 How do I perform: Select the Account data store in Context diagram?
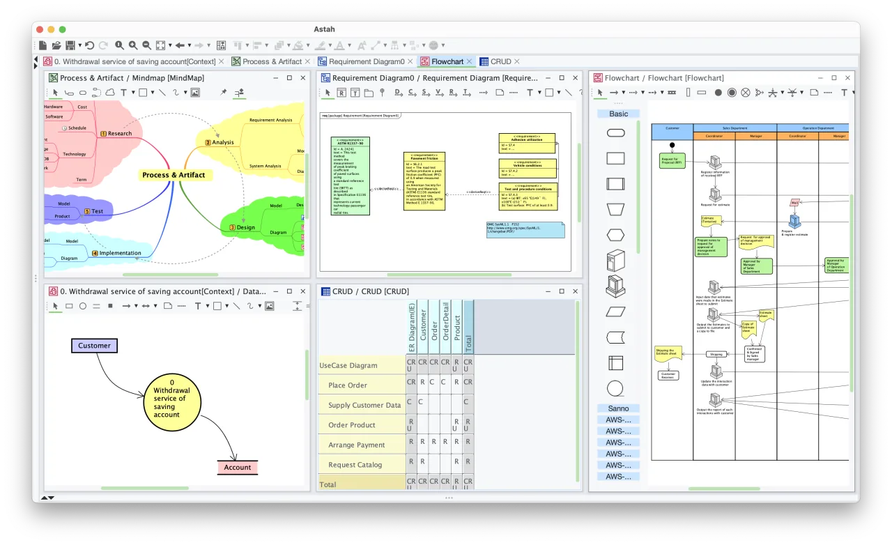(238, 467)
